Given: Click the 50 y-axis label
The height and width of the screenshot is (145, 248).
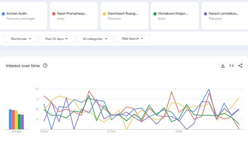Looking at the screenshot, I should click(x=37, y=109).
